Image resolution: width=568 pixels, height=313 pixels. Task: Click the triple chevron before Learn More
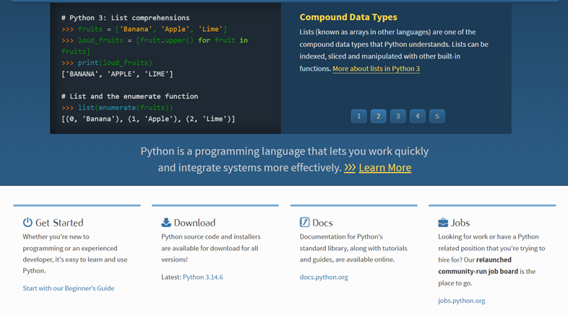pos(350,168)
